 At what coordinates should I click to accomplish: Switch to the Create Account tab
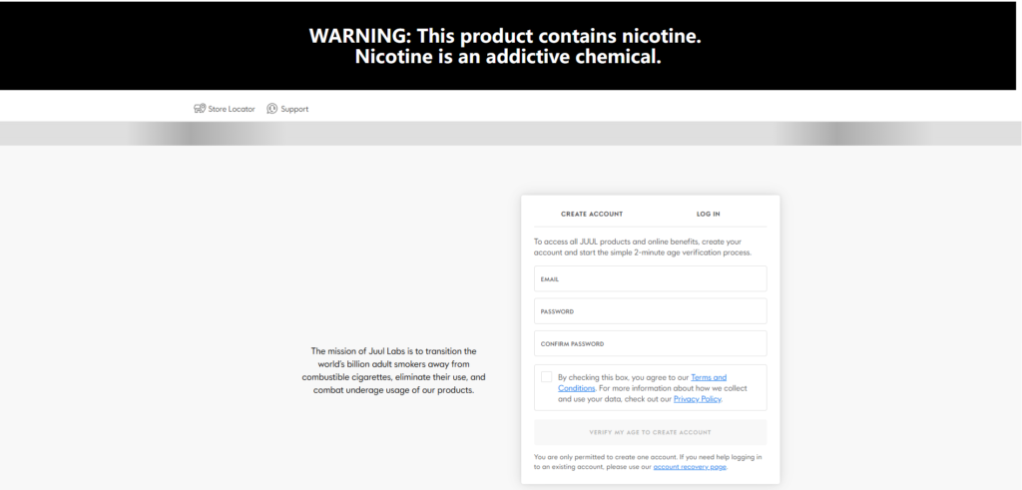[x=592, y=214]
